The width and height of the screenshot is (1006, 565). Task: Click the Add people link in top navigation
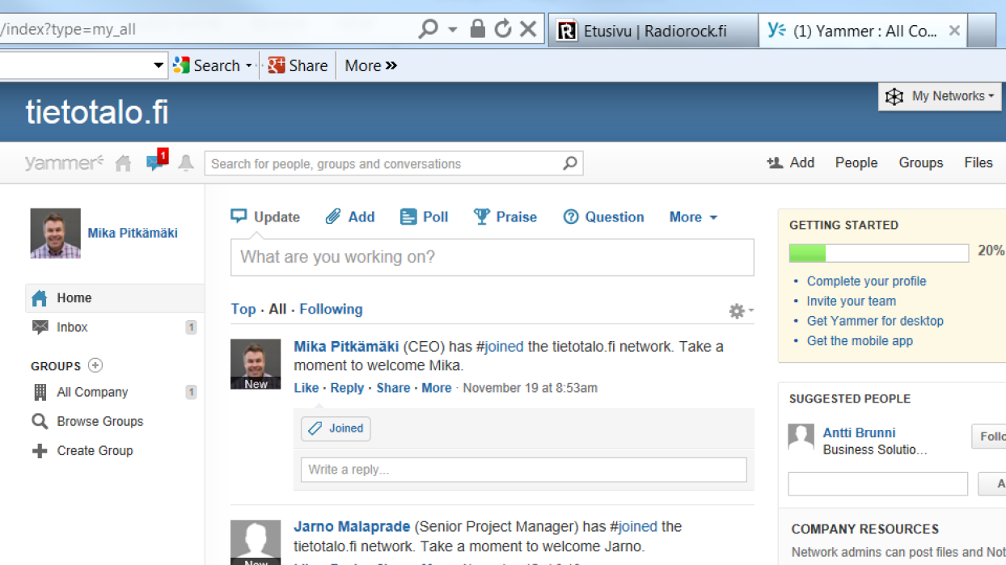pos(791,162)
